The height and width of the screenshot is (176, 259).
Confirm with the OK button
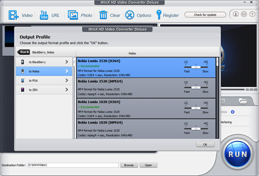coord(205,145)
